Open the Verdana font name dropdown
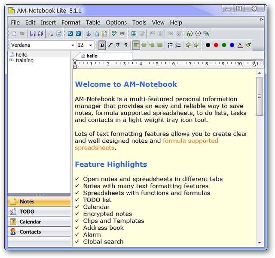Viewport: 275px width, 258px height. pyautogui.click(x=73, y=45)
